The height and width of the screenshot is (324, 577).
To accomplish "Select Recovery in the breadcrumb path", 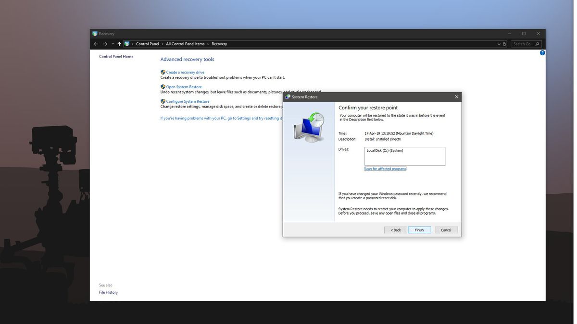I will coord(219,44).
